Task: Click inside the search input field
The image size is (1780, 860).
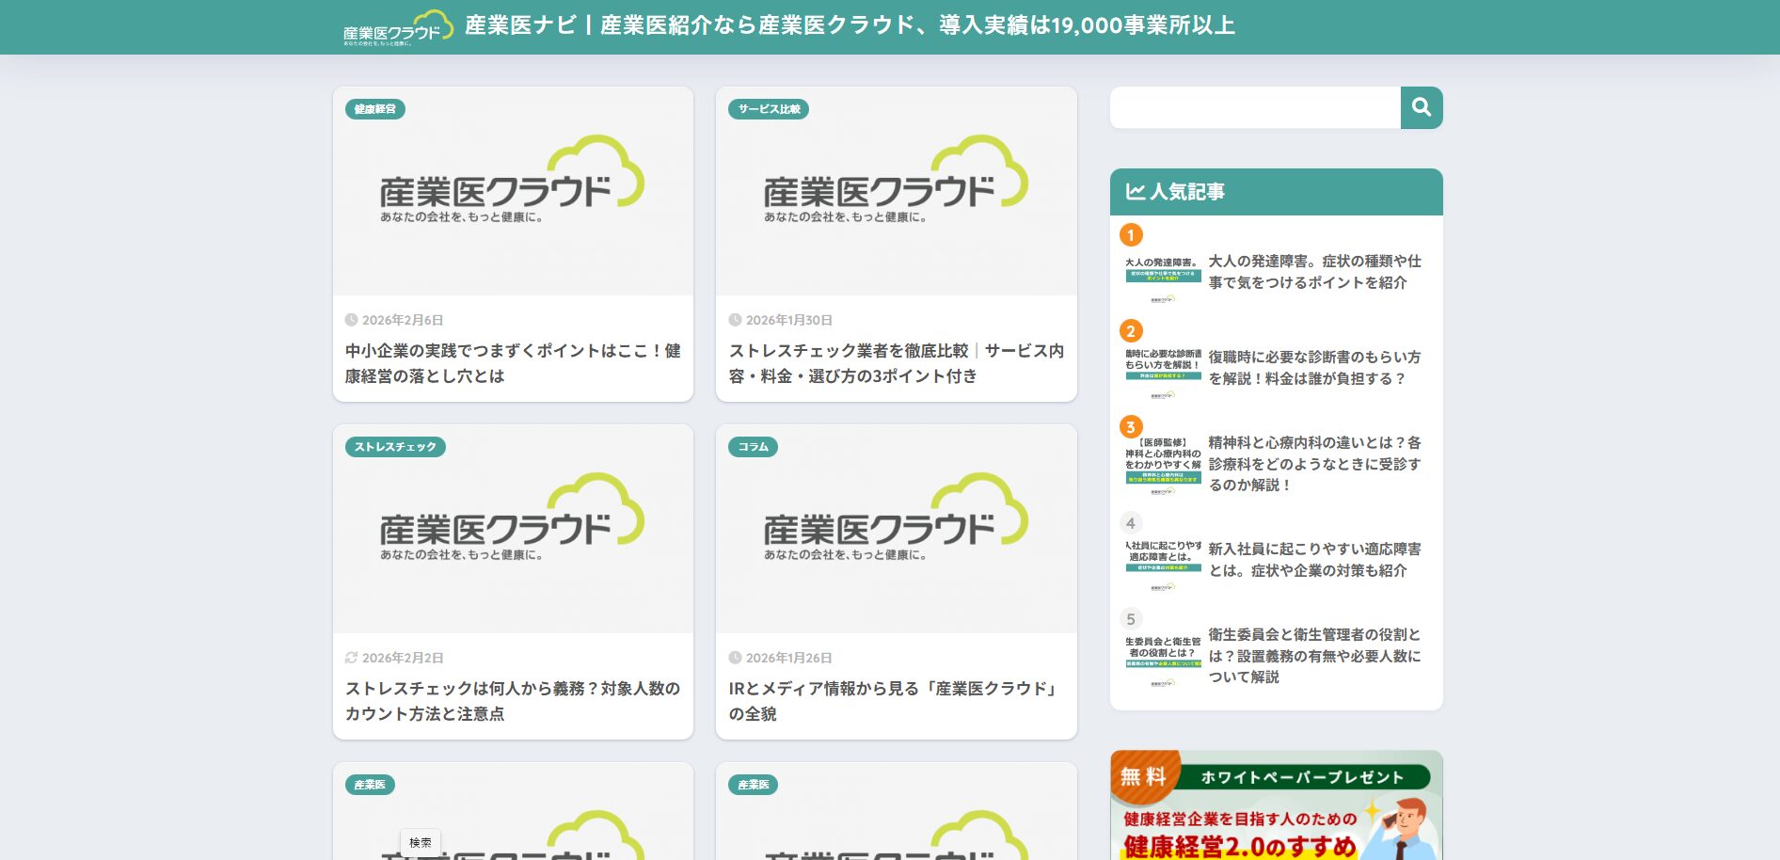Action: pos(1251,107)
